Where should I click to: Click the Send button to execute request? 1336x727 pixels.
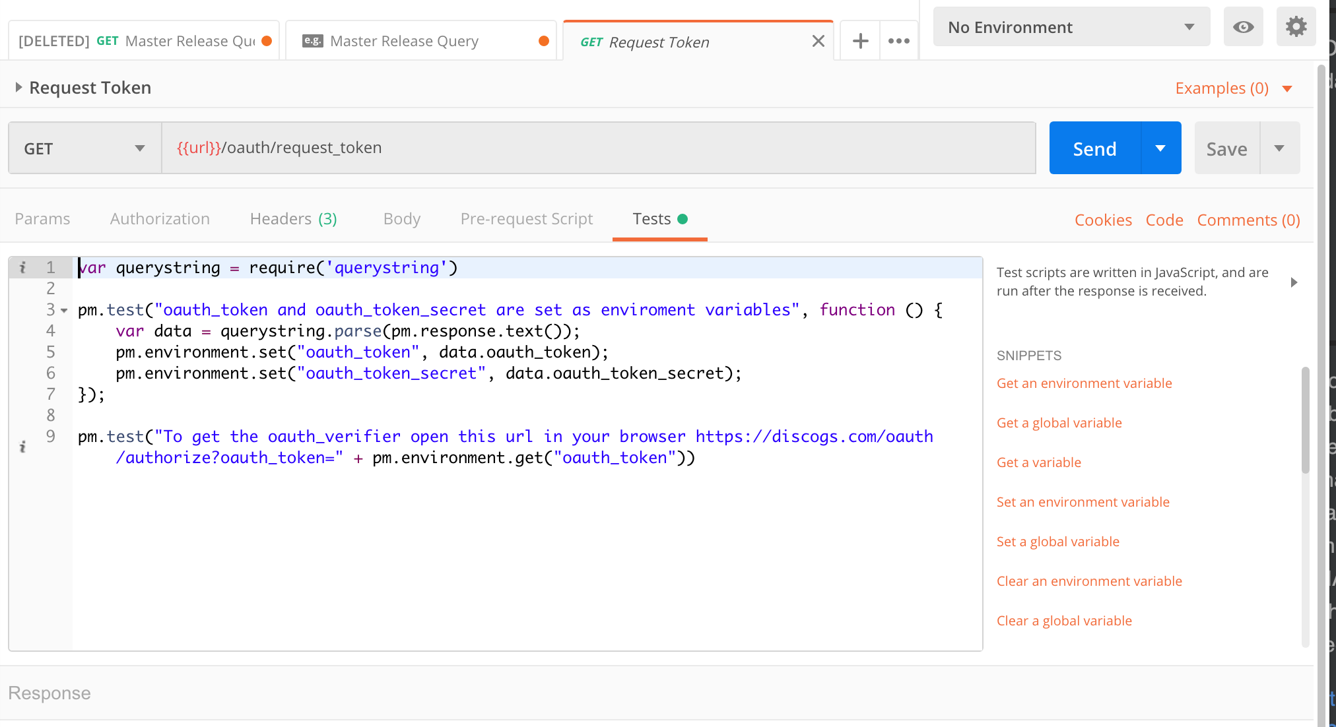[x=1094, y=148]
